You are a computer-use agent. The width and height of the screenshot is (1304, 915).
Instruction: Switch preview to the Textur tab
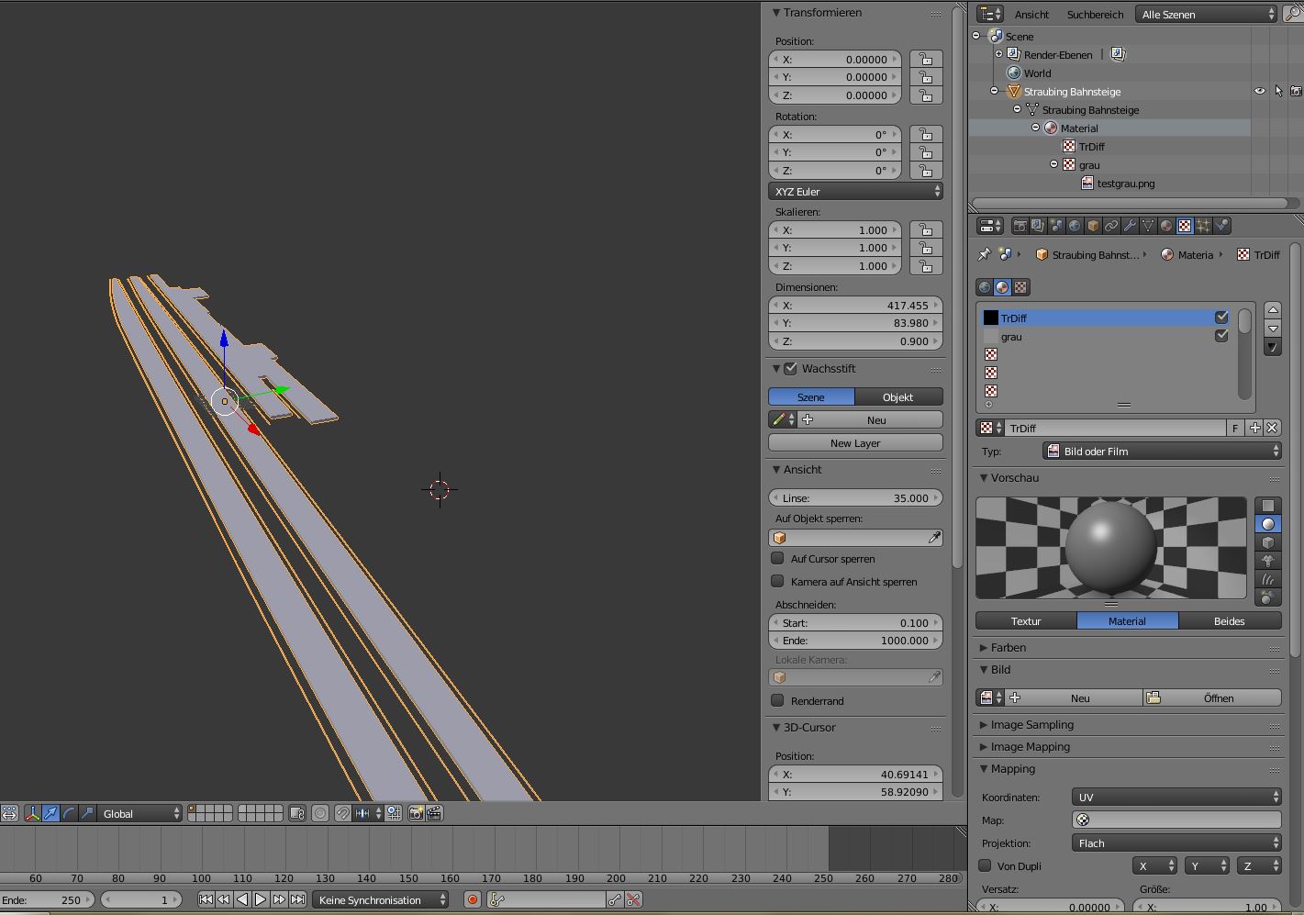pyautogui.click(x=1026, y=621)
